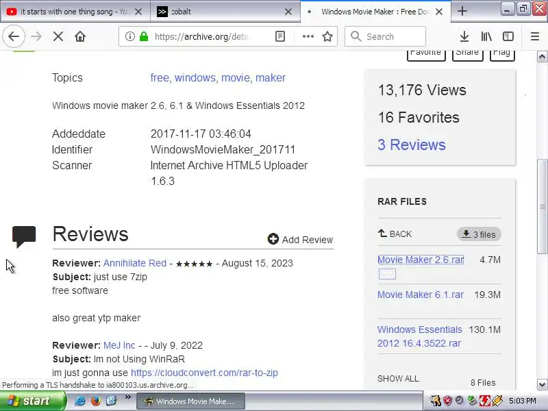Expand quick launch chevron overflow
Viewport: 548px width, 411px height.
click(127, 397)
